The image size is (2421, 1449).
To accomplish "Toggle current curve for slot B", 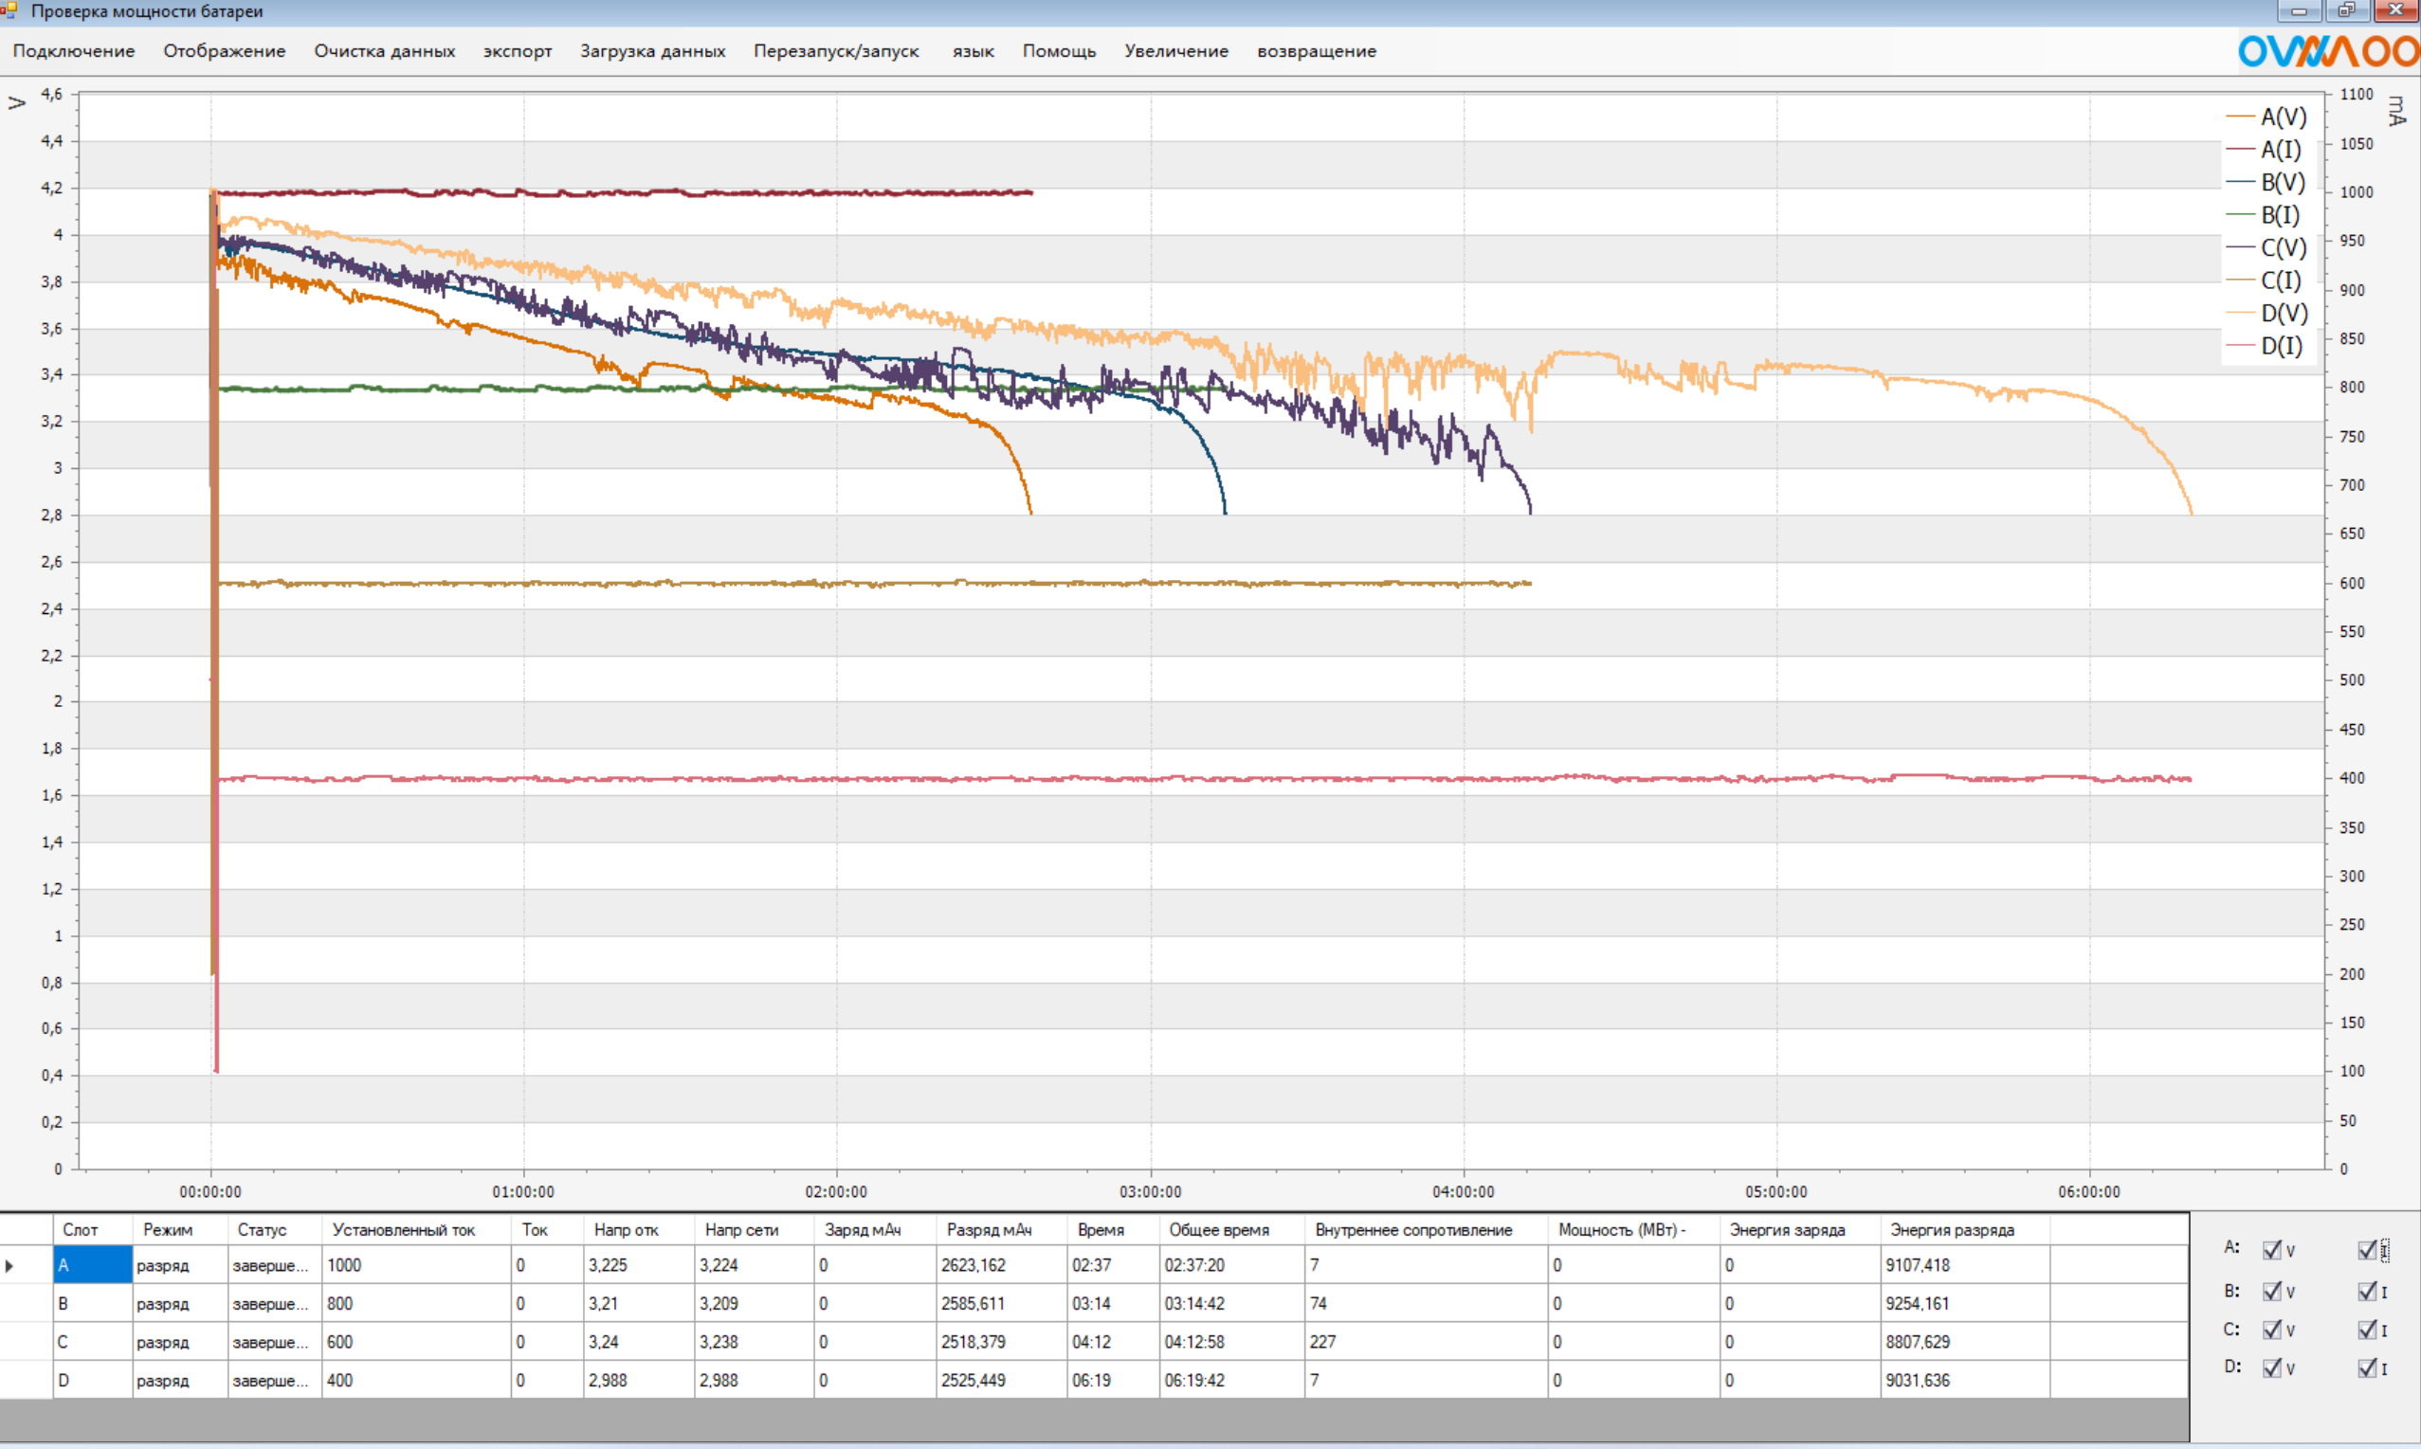I will pyautogui.click(x=2366, y=1292).
